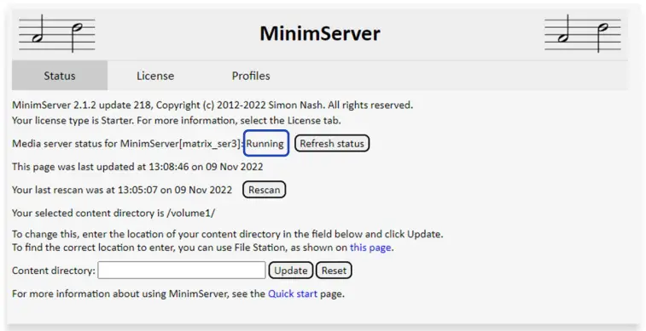This screenshot has width=646, height=331.
Task: Click the left musical notes logo
Action: [x=57, y=34]
